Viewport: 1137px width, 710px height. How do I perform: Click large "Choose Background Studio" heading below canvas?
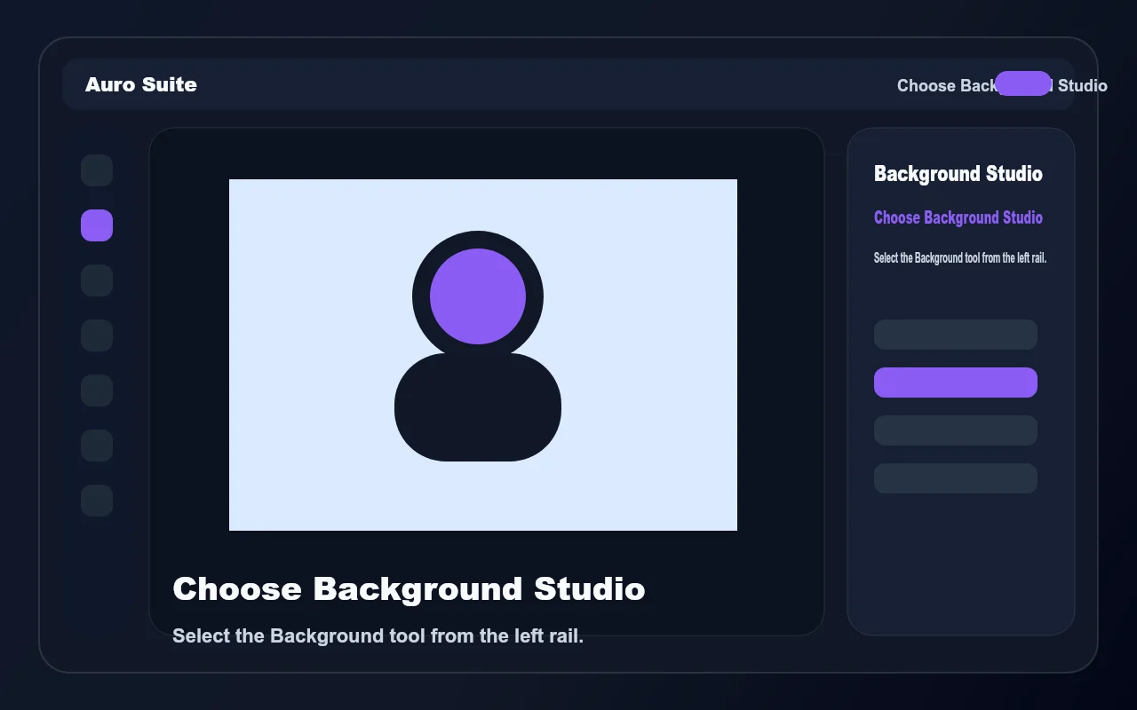(409, 589)
